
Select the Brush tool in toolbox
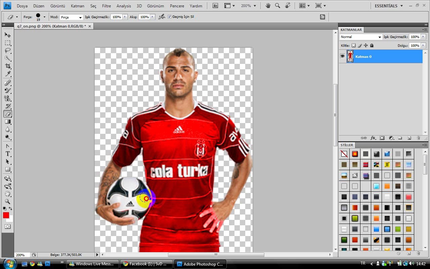point(7,90)
